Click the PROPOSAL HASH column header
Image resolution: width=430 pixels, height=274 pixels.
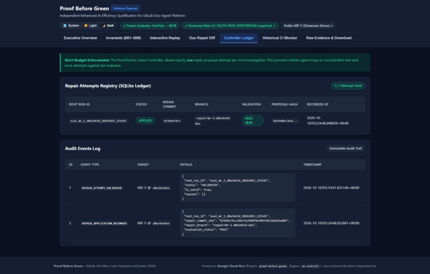click(284, 104)
